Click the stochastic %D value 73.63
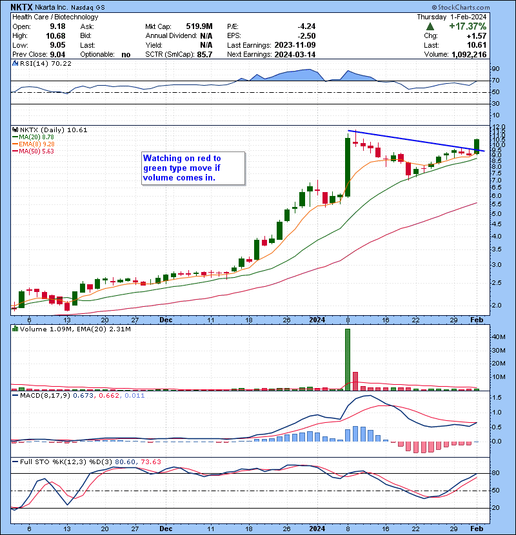The height and width of the screenshot is (535, 516). (x=151, y=462)
